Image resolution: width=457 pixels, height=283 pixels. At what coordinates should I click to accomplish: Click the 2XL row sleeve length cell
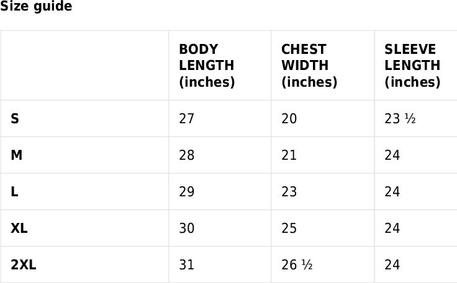point(392,264)
